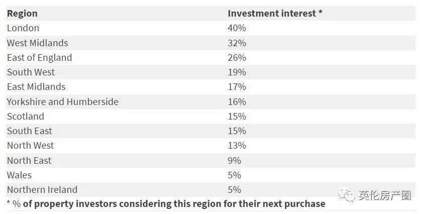Select the London row label
This screenshot has width=425, height=214.
(x=23, y=28)
